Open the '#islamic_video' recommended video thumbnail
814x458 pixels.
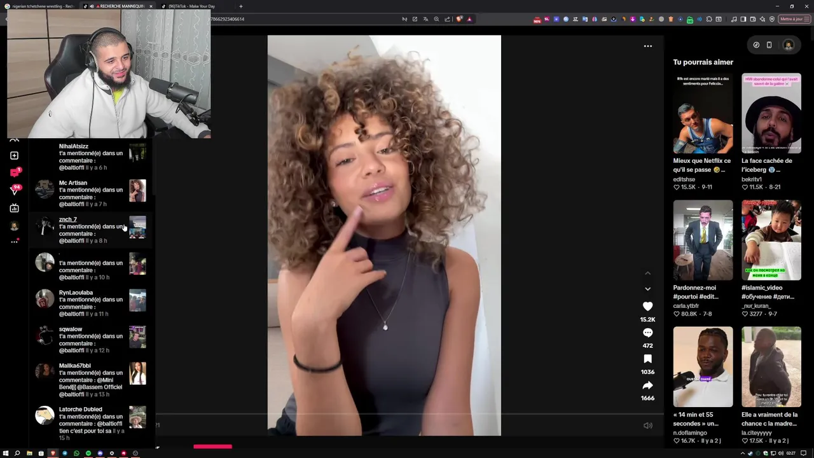(771, 240)
